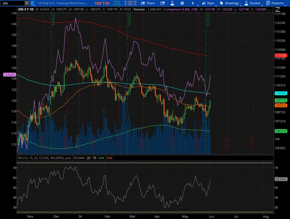Click the 124.625 comparison price bubble

click(x=10, y=75)
